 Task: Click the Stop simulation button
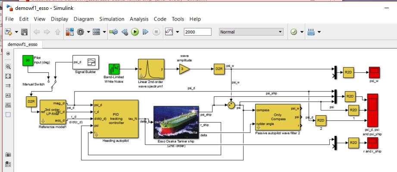156,32
